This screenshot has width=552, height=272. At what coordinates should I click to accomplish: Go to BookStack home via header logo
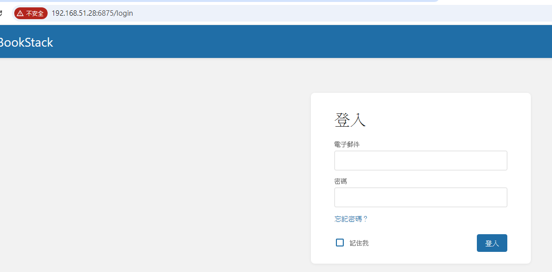(26, 43)
